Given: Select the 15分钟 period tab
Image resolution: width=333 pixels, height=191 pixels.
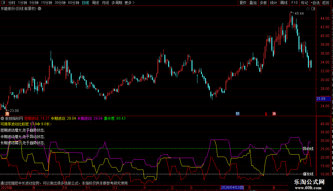Looking at the screenshot, I should click(x=47, y=3).
